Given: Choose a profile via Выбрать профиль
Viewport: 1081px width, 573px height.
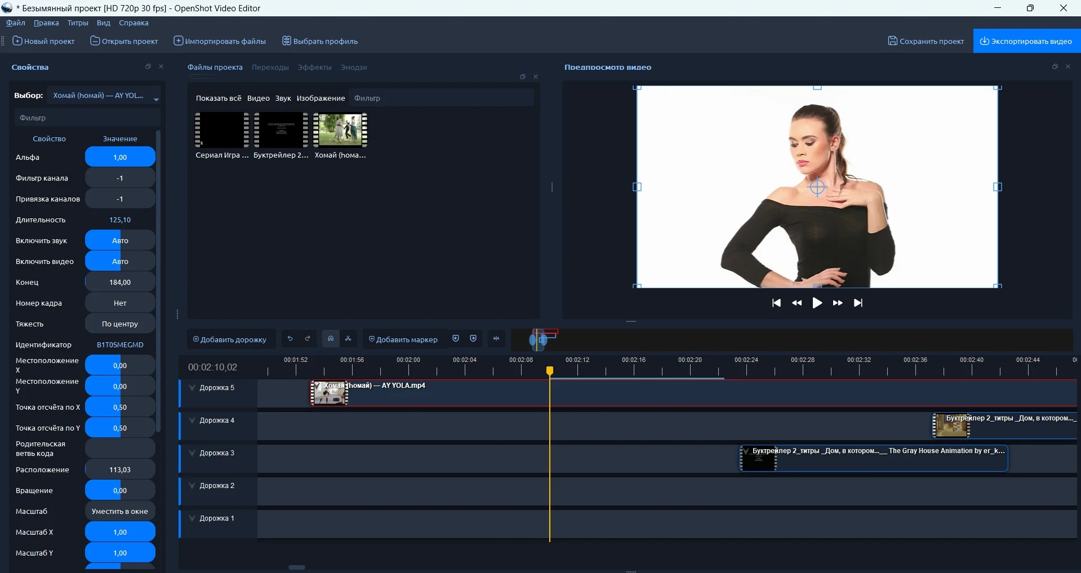Looking at the screenshot, I should (x=320, y=41).
